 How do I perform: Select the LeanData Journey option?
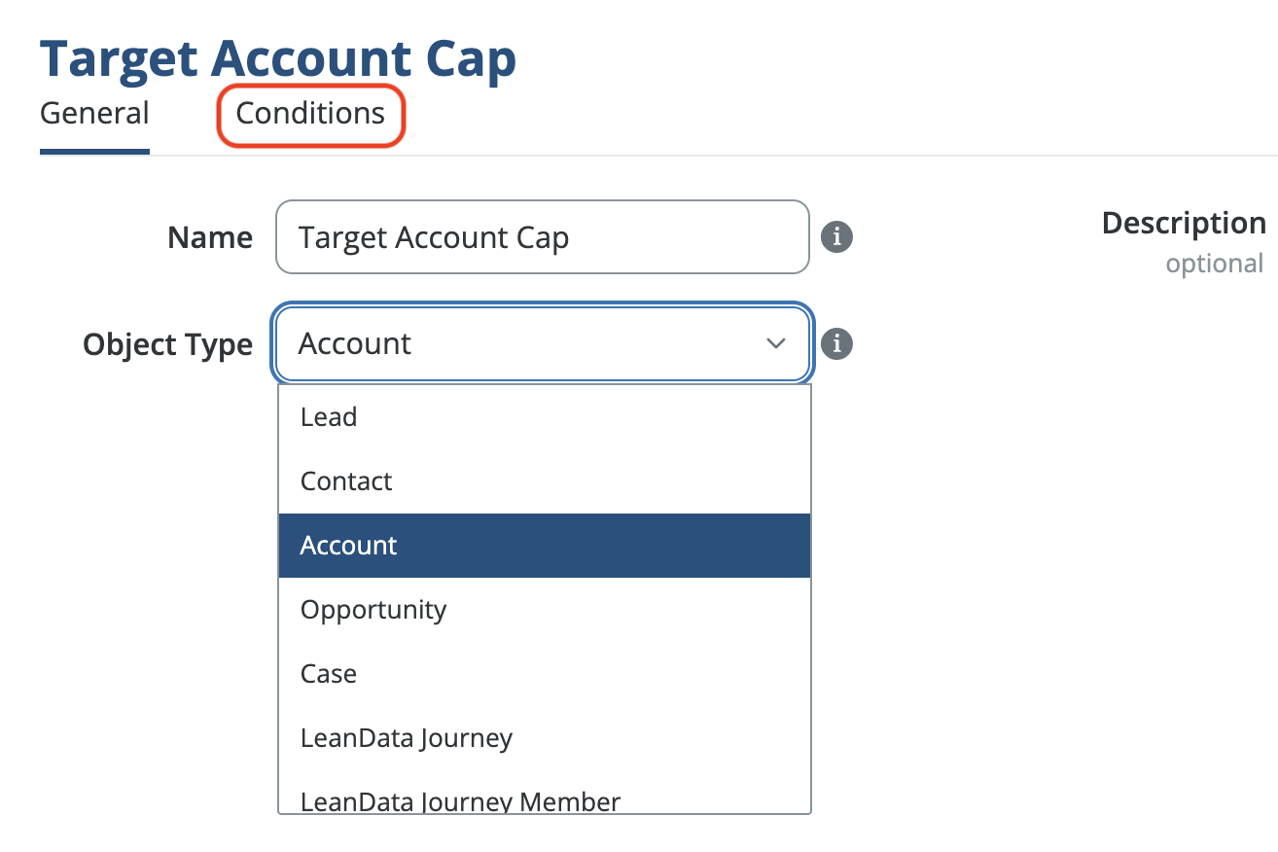point(407,738)
